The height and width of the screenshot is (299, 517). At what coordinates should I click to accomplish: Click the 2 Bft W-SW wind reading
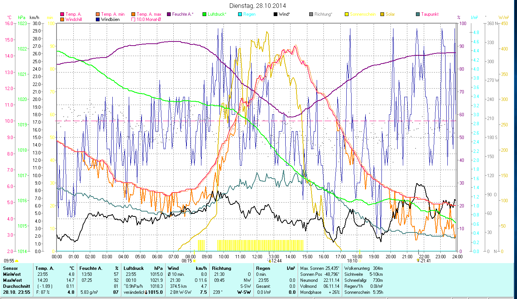(x=181, y=292)
